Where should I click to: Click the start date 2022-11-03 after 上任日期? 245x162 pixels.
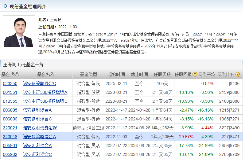pos(68,27)
